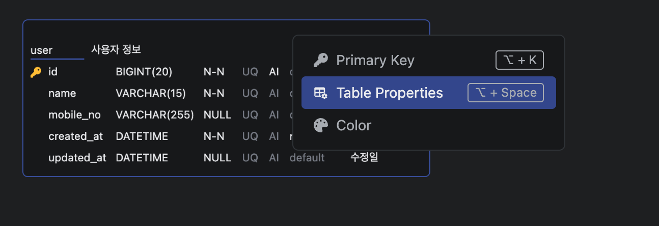
Task: Click the table gear icon for Table Properties
Action: pos(320,93)
